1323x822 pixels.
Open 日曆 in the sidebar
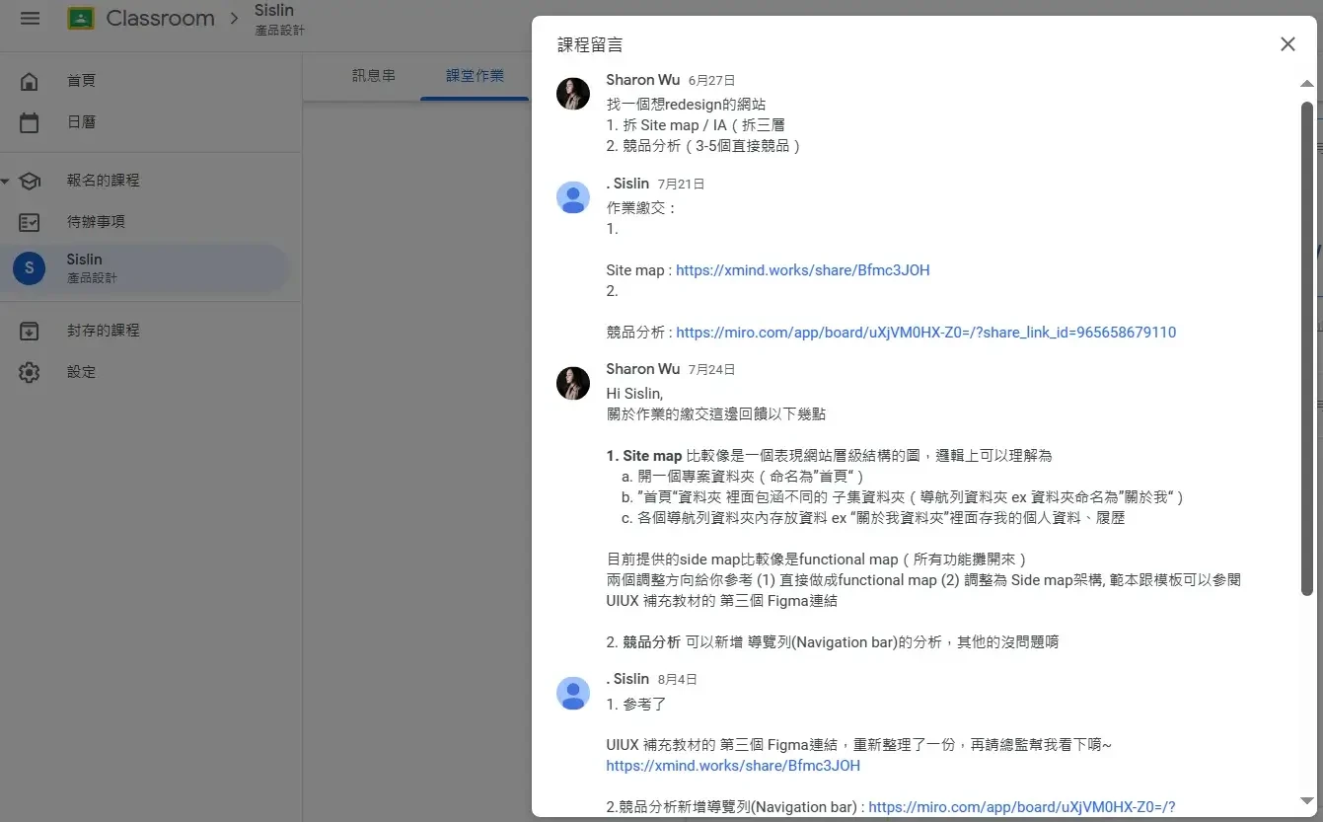pyautogui.click(x=81, y=122)
